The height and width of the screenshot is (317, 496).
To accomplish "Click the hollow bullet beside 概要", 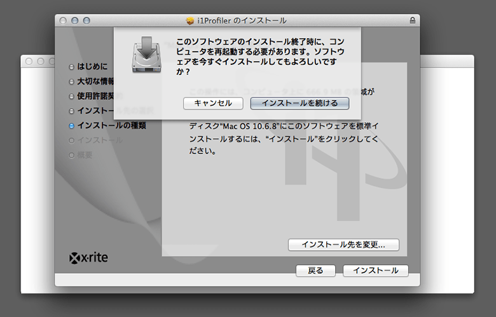I will (71, 155).
